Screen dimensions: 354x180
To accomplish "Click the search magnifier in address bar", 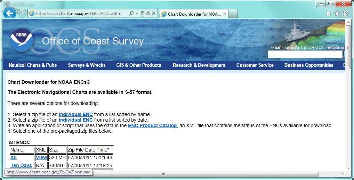I will pos(131,13).
